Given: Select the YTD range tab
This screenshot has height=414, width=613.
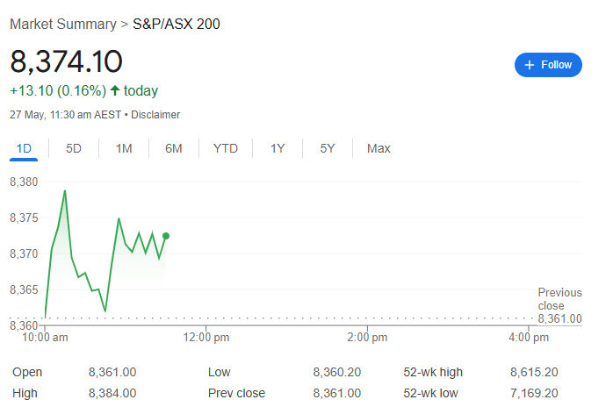Looking at the screenshot, I should point(226,148).
